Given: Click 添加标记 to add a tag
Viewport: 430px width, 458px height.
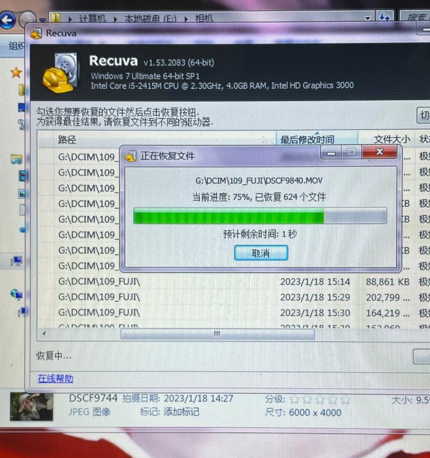Looking at the screenshot, I should 181,412.
